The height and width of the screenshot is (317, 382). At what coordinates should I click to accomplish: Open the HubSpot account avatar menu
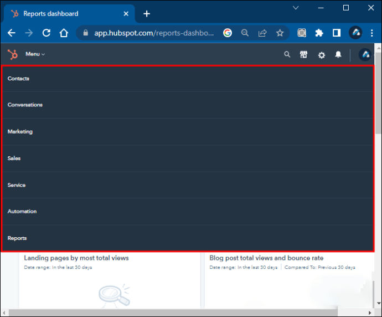365,54
